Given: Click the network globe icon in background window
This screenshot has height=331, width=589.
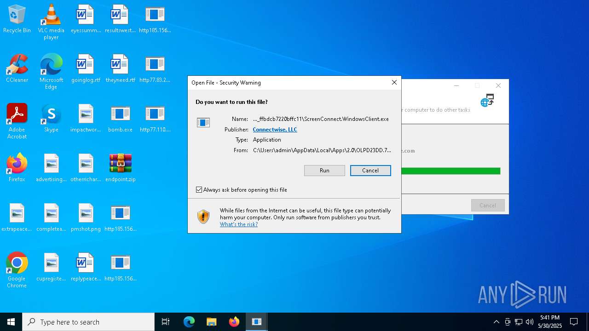Looking at the screenshot, I should [x=487, y=101].
